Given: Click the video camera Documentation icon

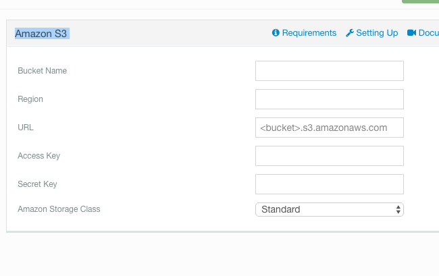Looking at the screenshot, I should coord(411,32).
